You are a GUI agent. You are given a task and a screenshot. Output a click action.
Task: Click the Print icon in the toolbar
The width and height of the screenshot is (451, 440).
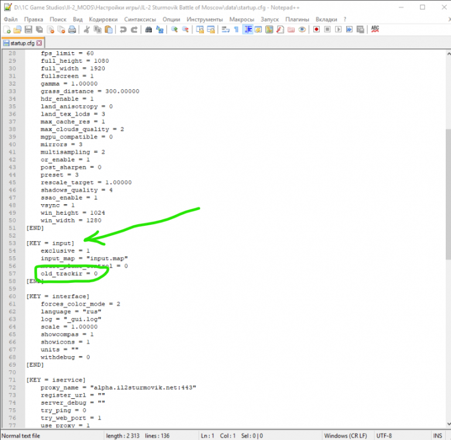pos(71,29)
